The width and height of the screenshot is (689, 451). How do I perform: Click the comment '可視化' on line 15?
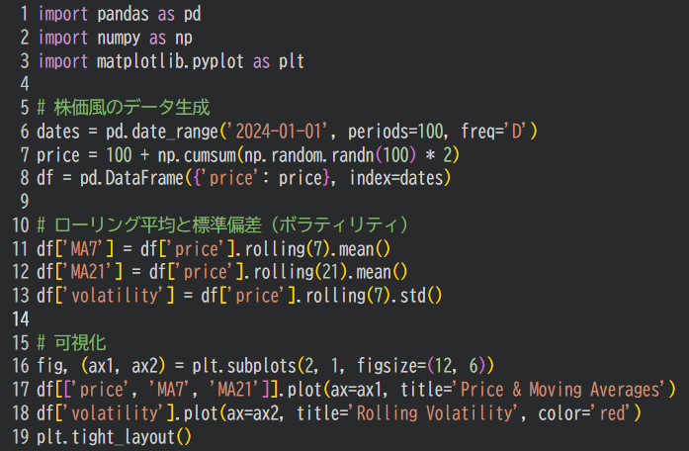coord(80,342)
